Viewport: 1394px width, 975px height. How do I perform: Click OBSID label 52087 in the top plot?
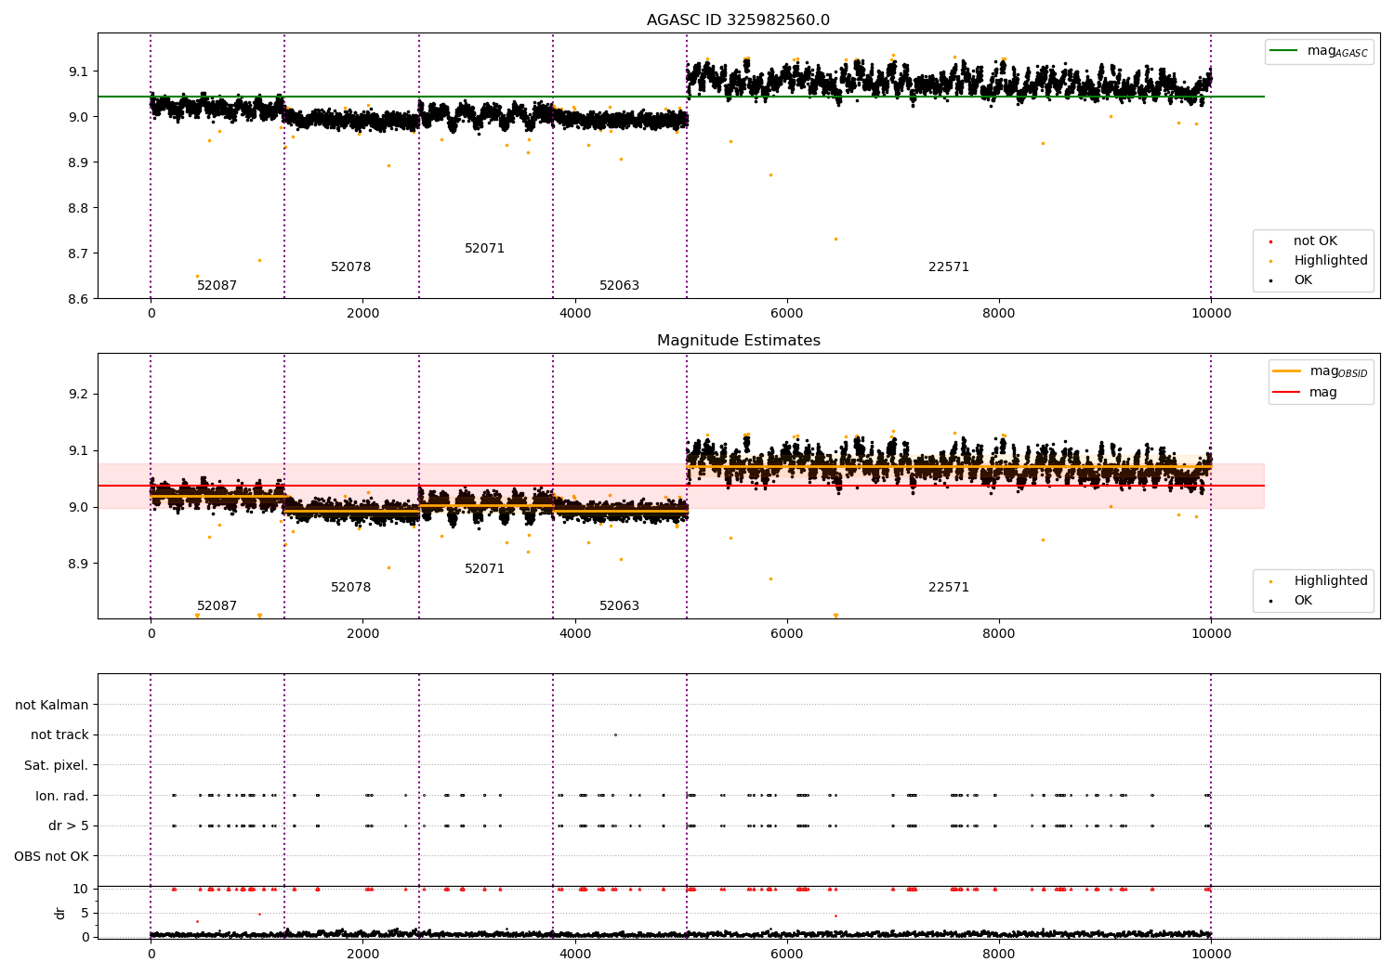coord(217,286)
